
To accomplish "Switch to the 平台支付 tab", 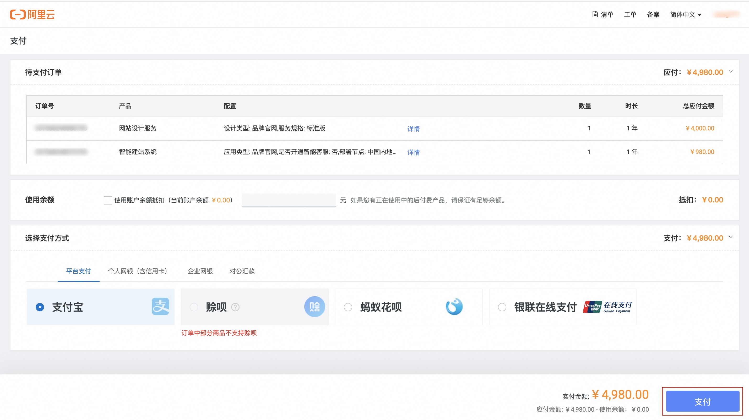I will pos(79,271).
